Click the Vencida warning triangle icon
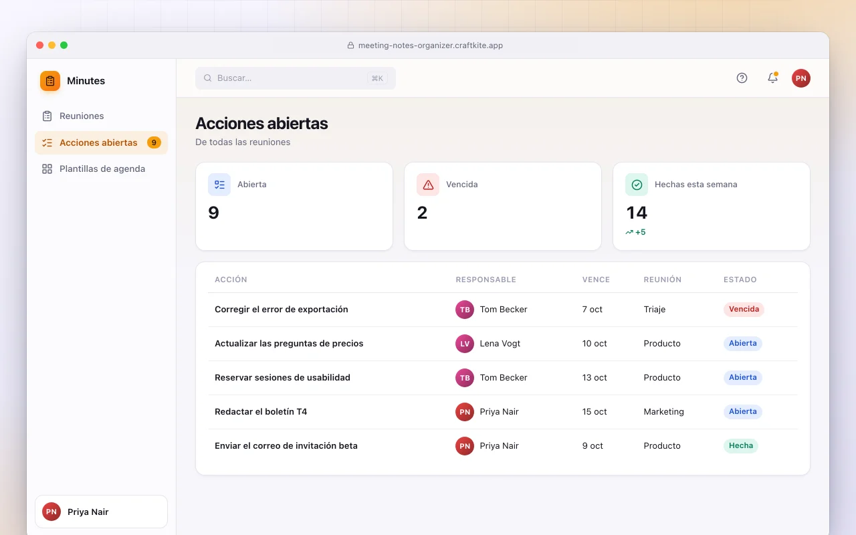This screenshot has width=856, height=535. coord(428,185)
